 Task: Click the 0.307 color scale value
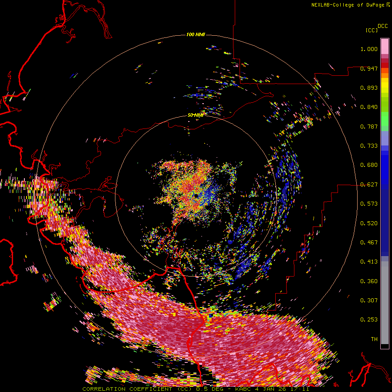(369, 301)
